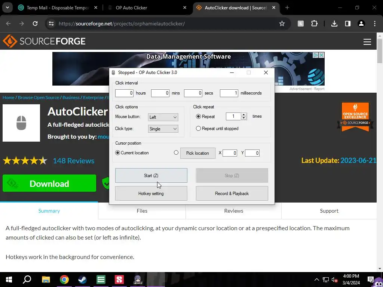Screen dimensions: 383x287
Task: Click the SourceForge logo
Action: [44, 41]
